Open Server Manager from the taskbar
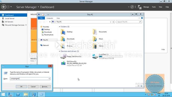The image size is (172, 97). pyautogui.click(x=10, y=95)
